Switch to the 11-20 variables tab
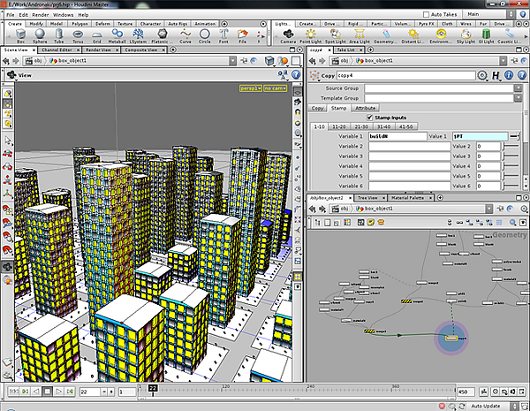This screenshot has height=411, width=530. [x=340, y=126]
